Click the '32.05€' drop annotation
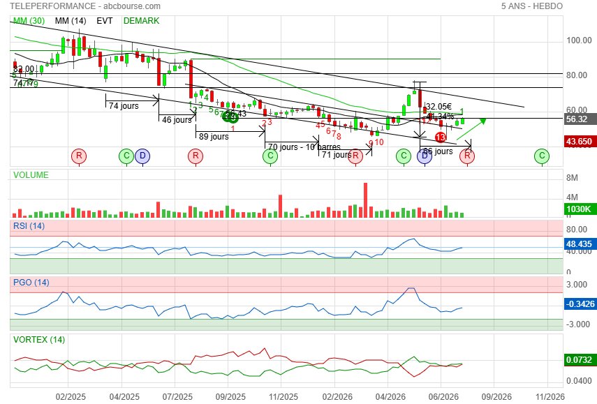The image size is (597, 404). [438, 107]
